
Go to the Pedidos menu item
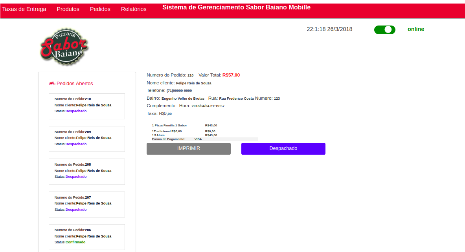point(100,9)
